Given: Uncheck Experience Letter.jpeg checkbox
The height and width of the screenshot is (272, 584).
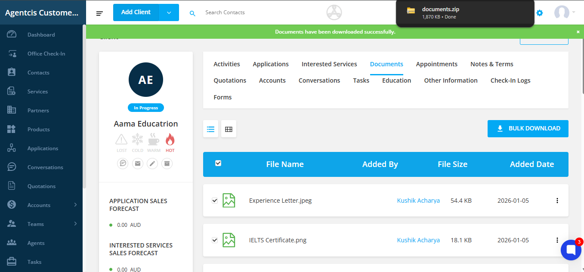Looking at the screenshot, I should [x=215, y=201].
